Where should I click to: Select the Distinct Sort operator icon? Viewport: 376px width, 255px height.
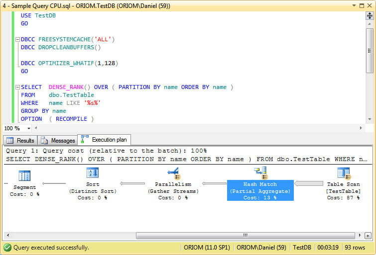93,172
